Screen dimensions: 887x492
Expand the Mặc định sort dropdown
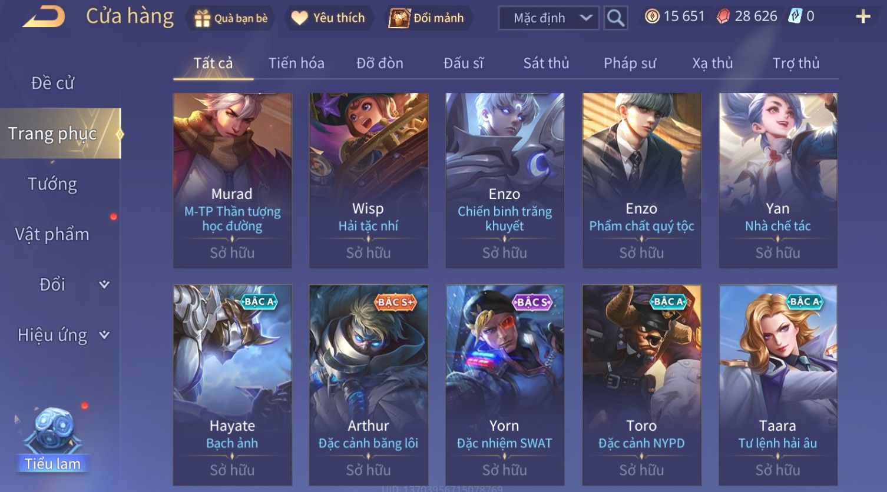549,18
